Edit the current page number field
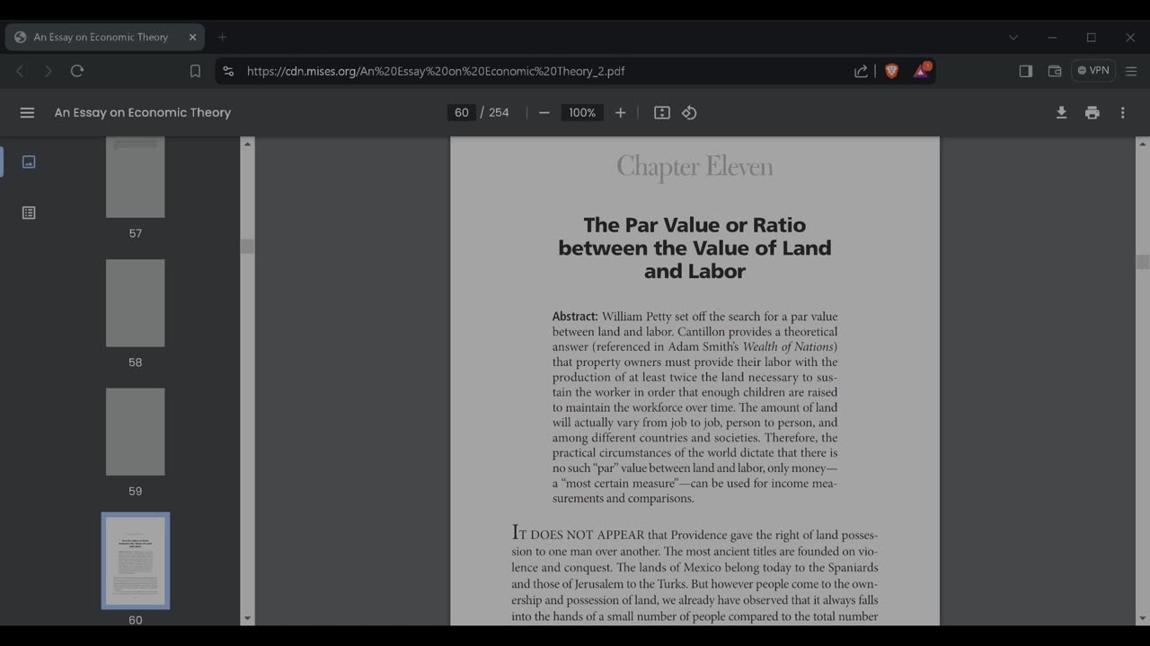 pos(462,113)
